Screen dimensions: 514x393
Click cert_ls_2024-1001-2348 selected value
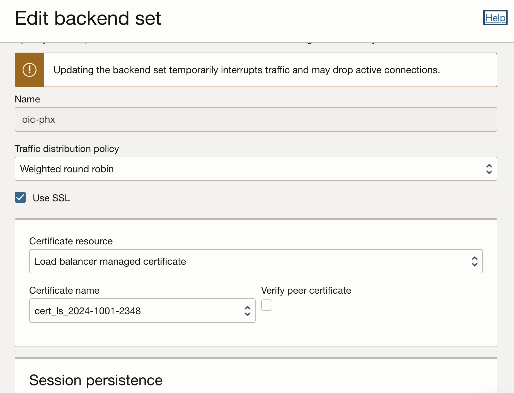pos(88,311)
